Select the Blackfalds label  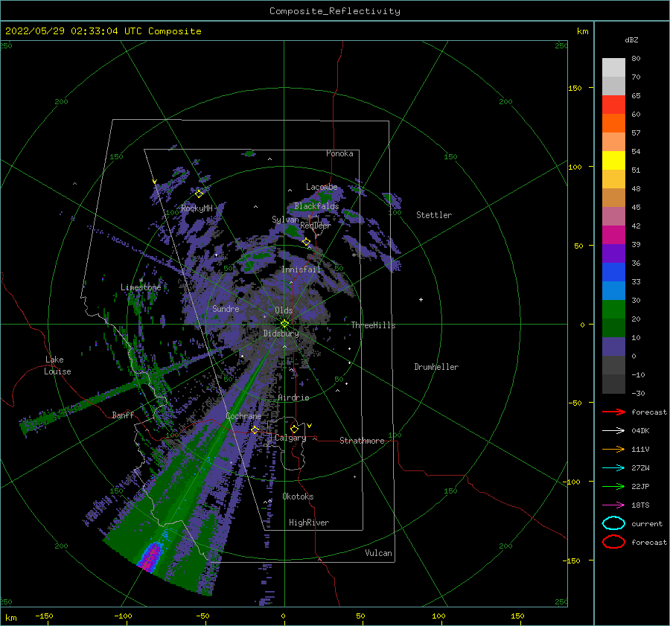coord(316,206)
